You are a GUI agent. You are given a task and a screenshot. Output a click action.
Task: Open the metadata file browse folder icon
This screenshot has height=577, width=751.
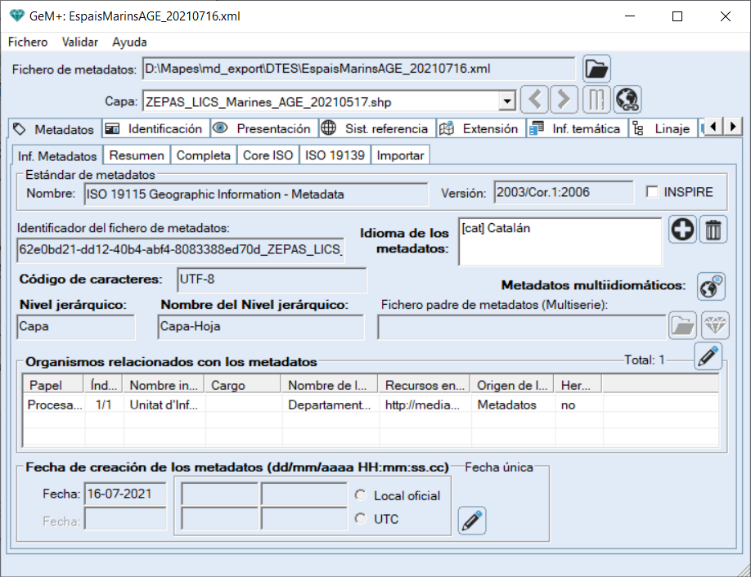coord(596,69)
